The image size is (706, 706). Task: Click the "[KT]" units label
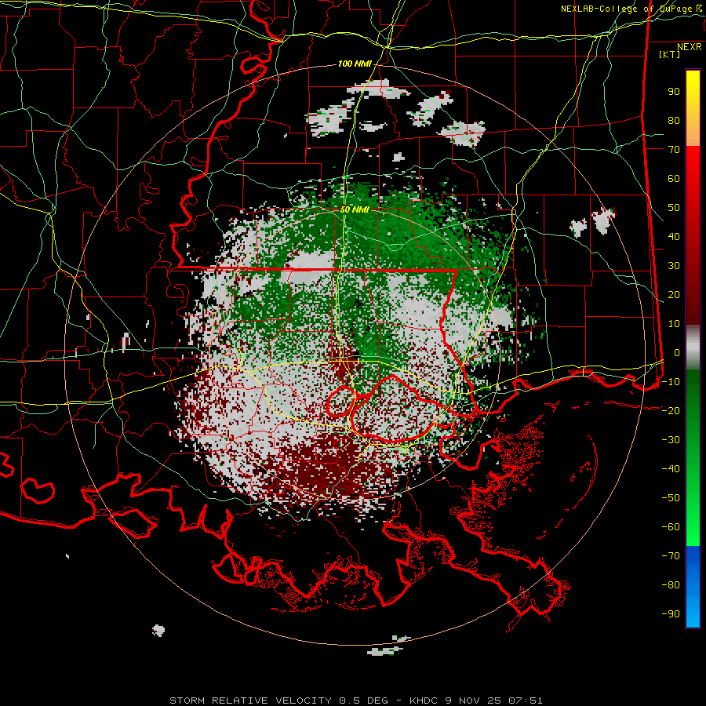pyautogui.click(x=670, y=54)
